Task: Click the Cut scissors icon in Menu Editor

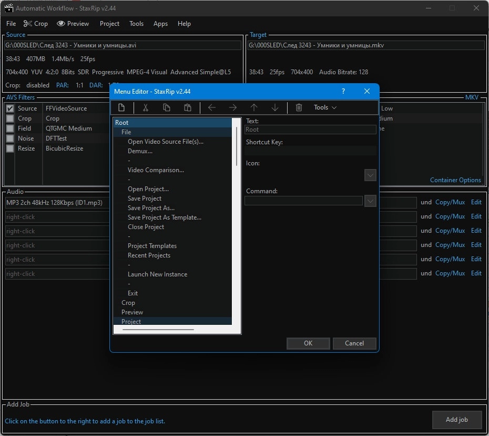Action: click(x=146, y=107)
